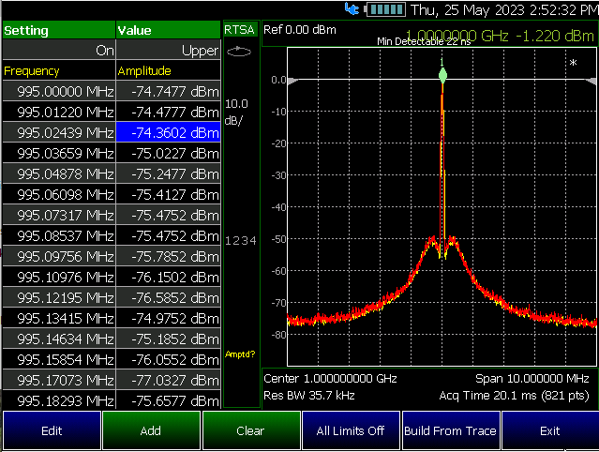This screenshot has width=599, height=452.
Task: Click the Min Detectable 22 ns label
Action: tap(424, 41)
